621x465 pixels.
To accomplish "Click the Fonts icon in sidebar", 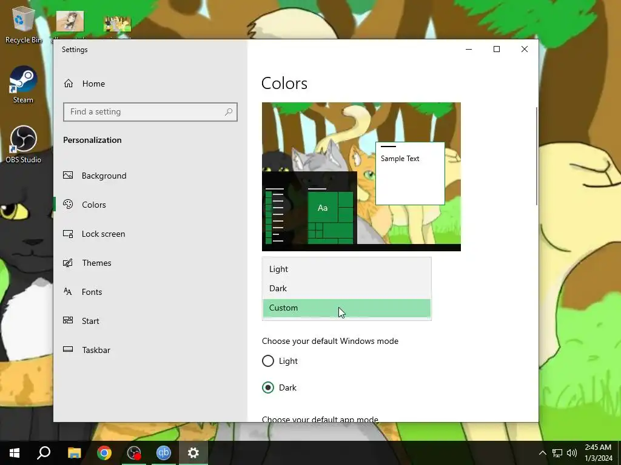I will (x=68, y=292).
